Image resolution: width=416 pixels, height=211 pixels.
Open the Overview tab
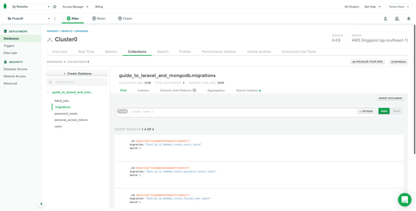pos(60,52)
